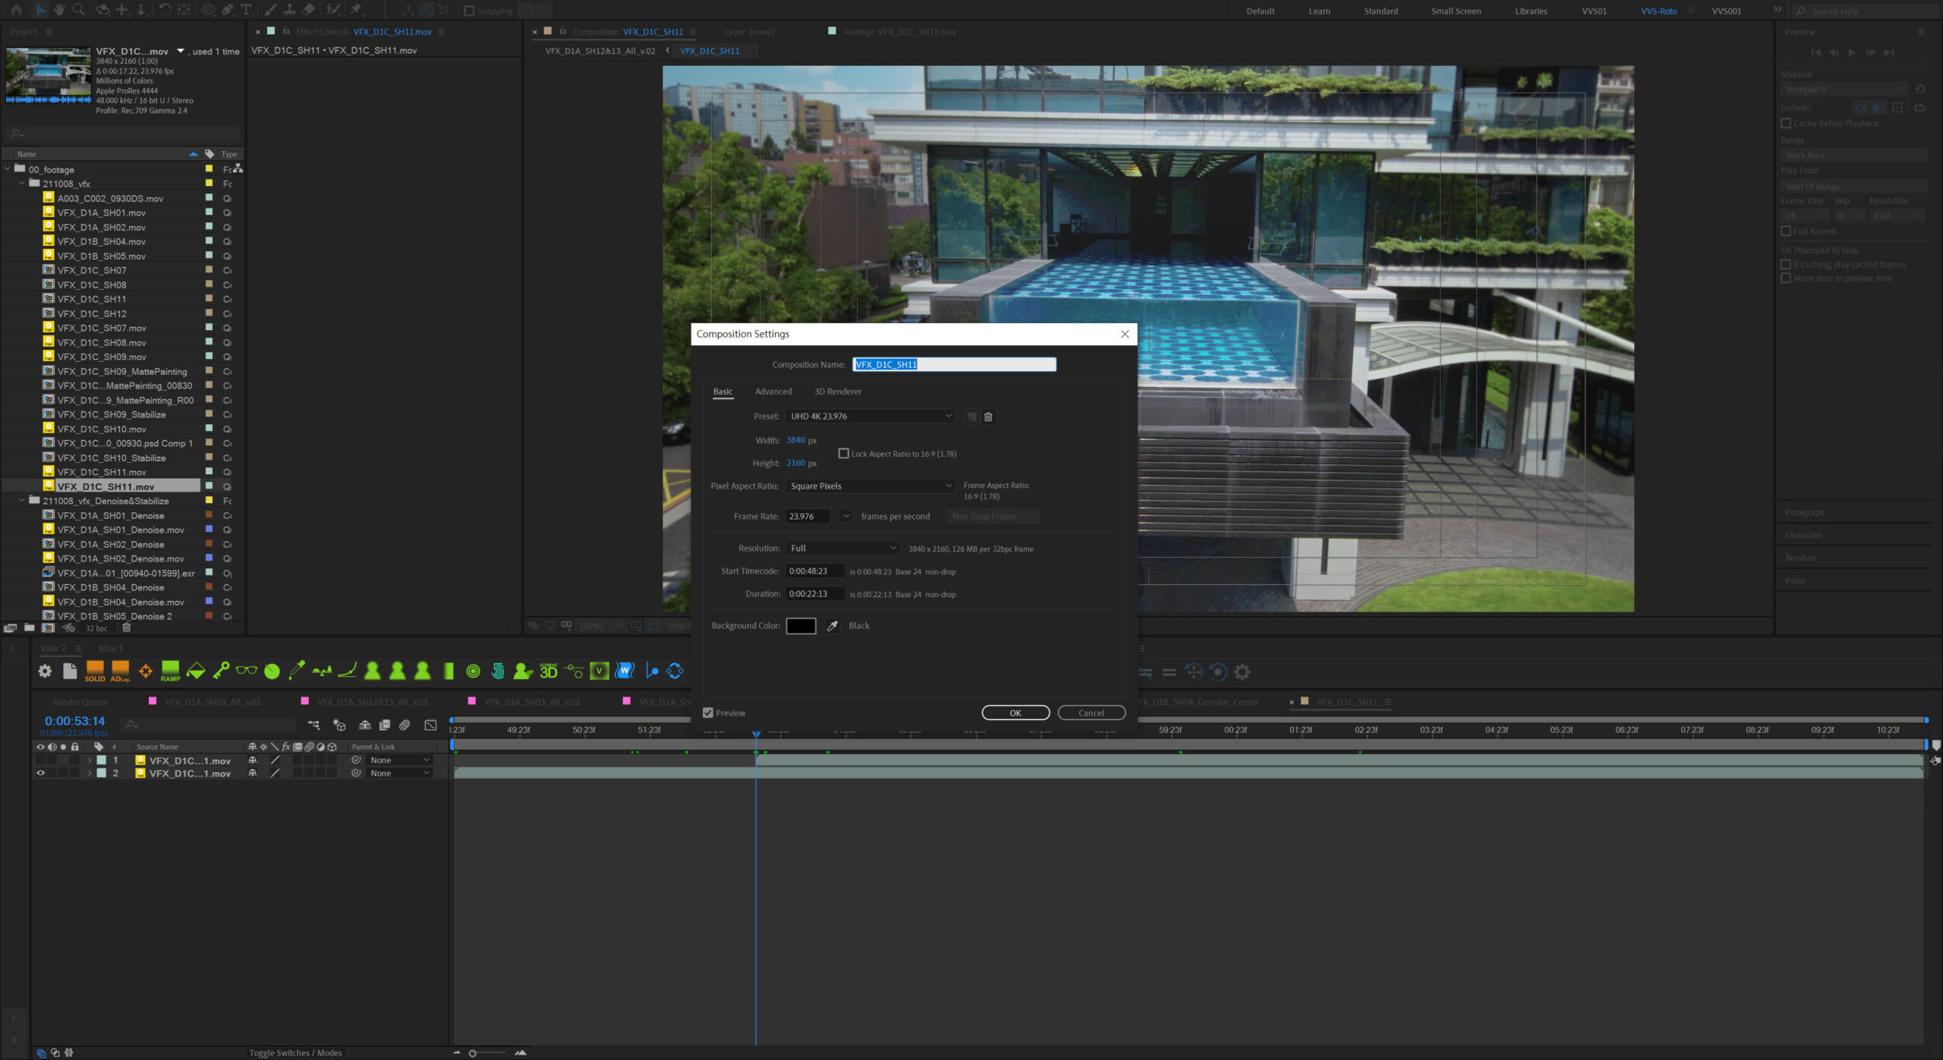The height and width of the screenshot is (1060, 1943).
Task: Open the Preset dropdown showing UHD 4K 23.976
Action: pos(870,417)
